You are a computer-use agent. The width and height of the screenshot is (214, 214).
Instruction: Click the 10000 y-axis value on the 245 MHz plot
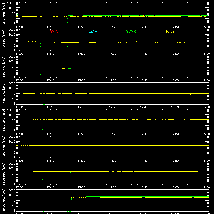tap(11, 3)
